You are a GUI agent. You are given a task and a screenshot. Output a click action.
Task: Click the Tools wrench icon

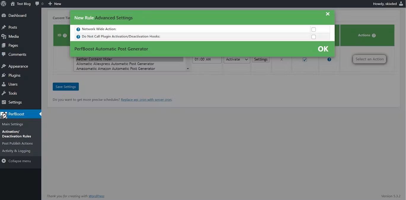(x=4, y=93)
